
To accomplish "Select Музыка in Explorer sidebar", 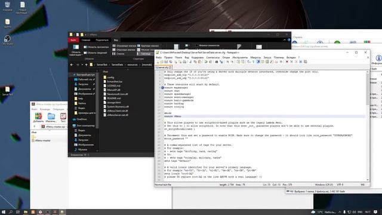I will pyautogui.click(x=81, y=149).
